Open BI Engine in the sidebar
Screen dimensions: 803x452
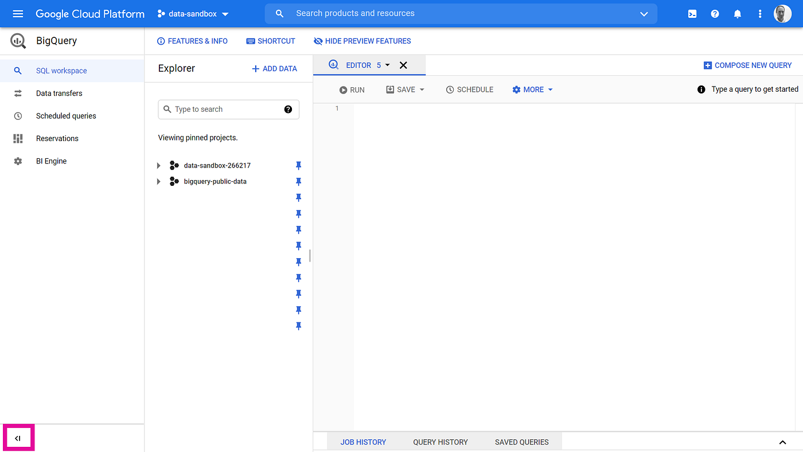pos(51,161)
